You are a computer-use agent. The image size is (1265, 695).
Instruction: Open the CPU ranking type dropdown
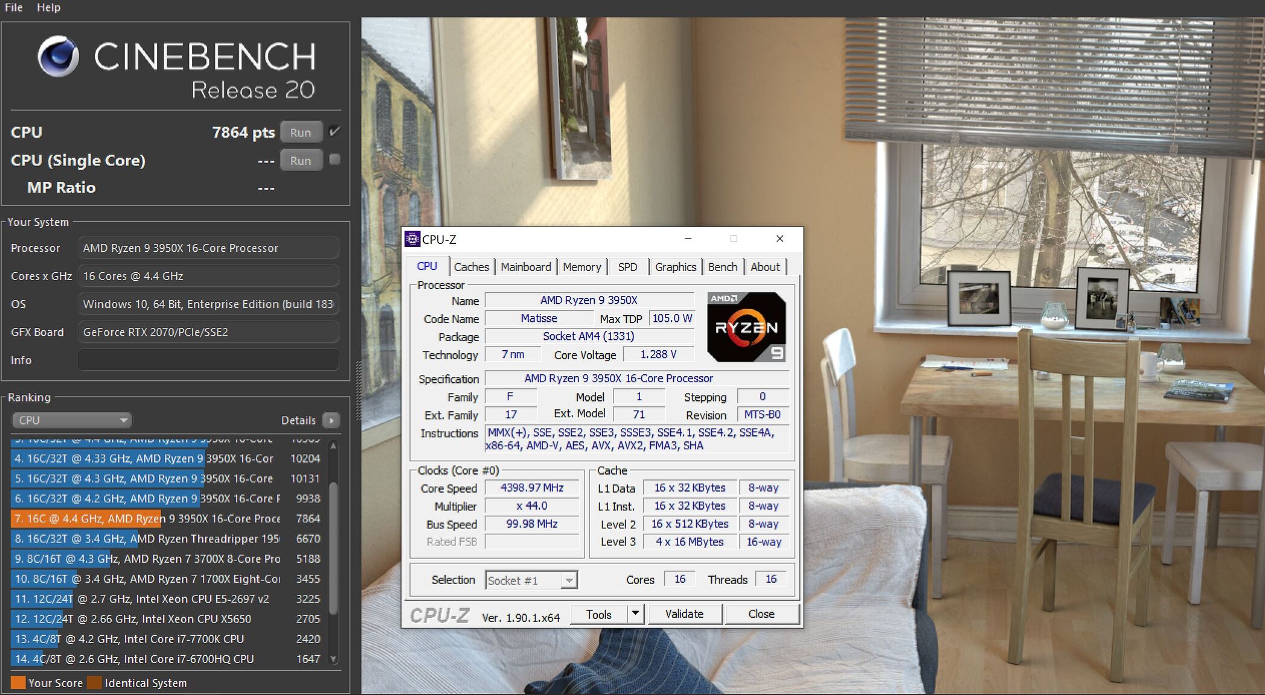[72, 420]
